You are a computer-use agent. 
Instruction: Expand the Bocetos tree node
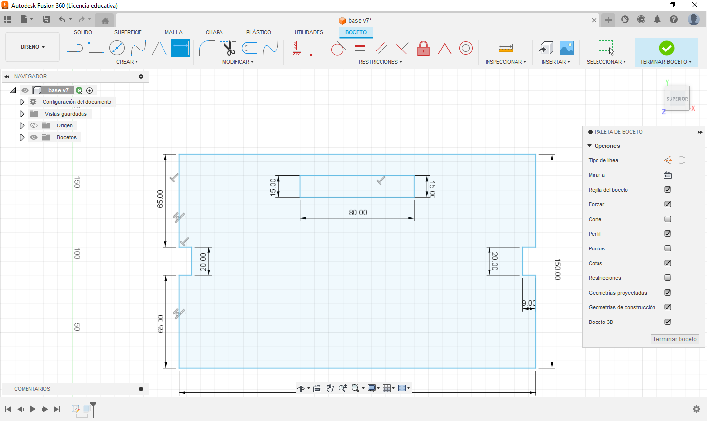[22, 137]
